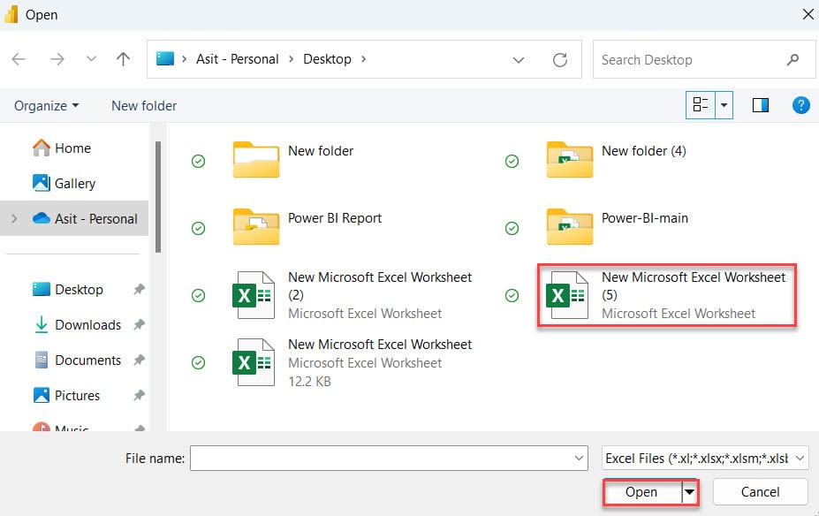Click the pin icon next to Downloads
819x516 pixels.
tap(139, 324)
